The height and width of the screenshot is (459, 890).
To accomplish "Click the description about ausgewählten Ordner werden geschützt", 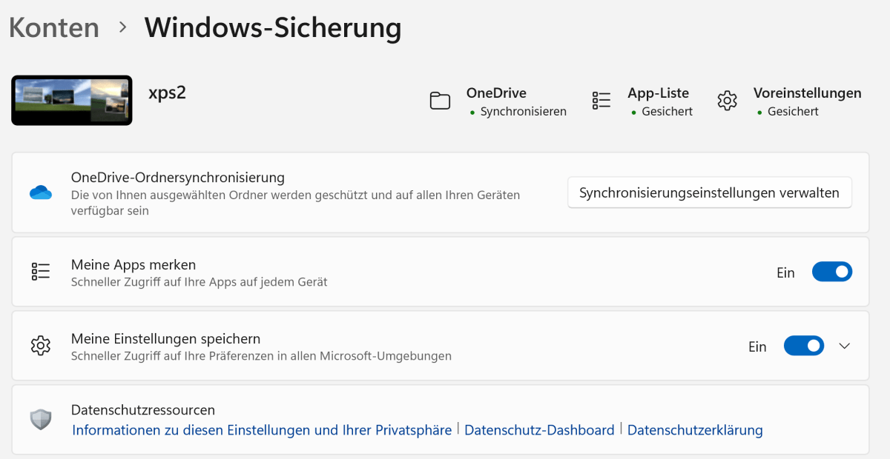I will pyautogui.click(x=295, y=203).
